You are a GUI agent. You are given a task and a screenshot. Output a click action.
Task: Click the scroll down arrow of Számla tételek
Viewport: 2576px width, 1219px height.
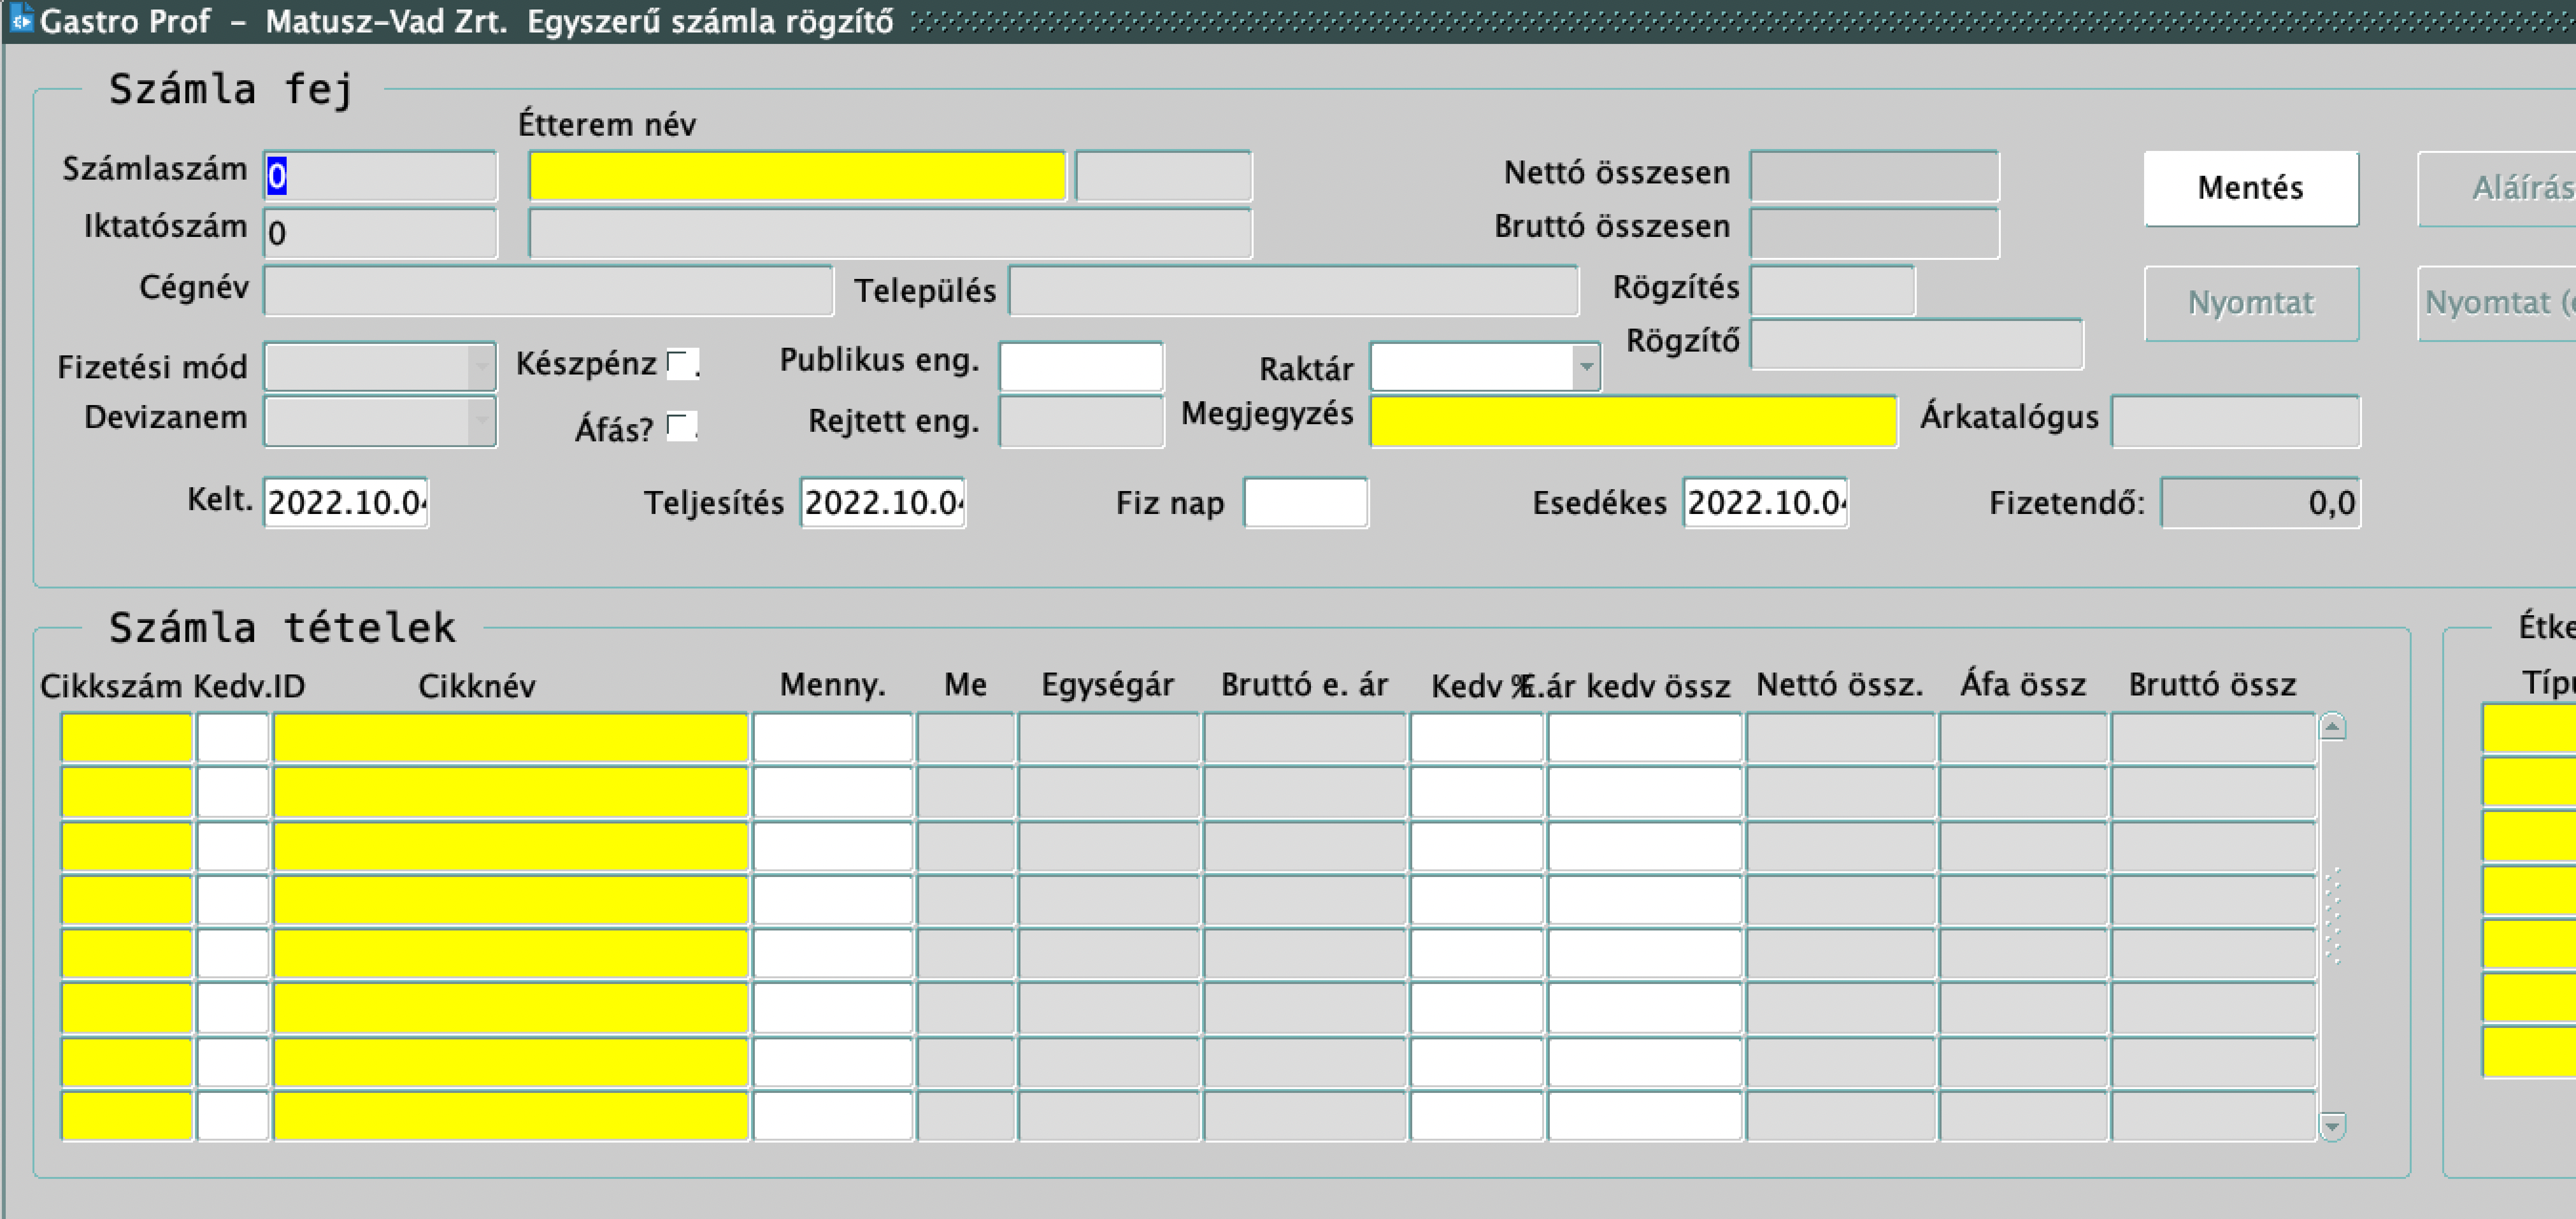pos(2332,1127)
